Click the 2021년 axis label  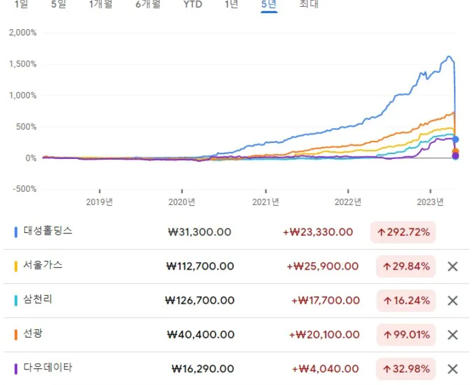(x=266, y=202)
